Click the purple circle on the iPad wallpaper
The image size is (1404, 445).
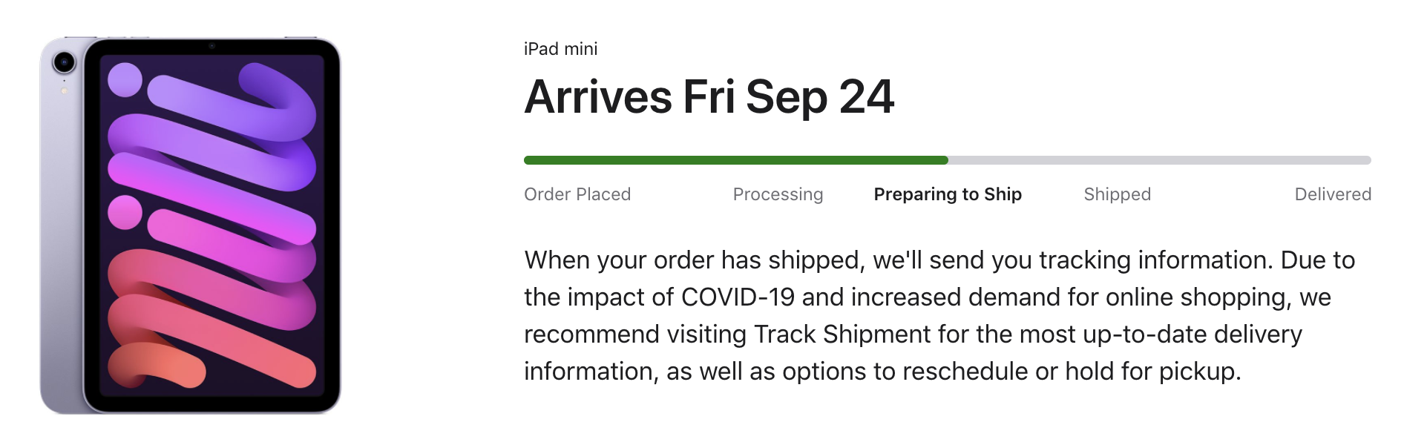(x=125, y=79)
